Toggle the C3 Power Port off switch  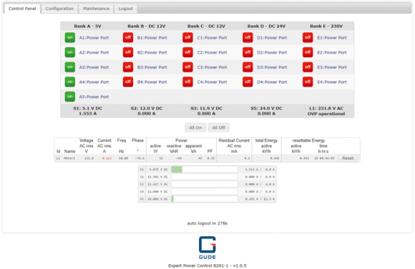click(x=187, y=67)
